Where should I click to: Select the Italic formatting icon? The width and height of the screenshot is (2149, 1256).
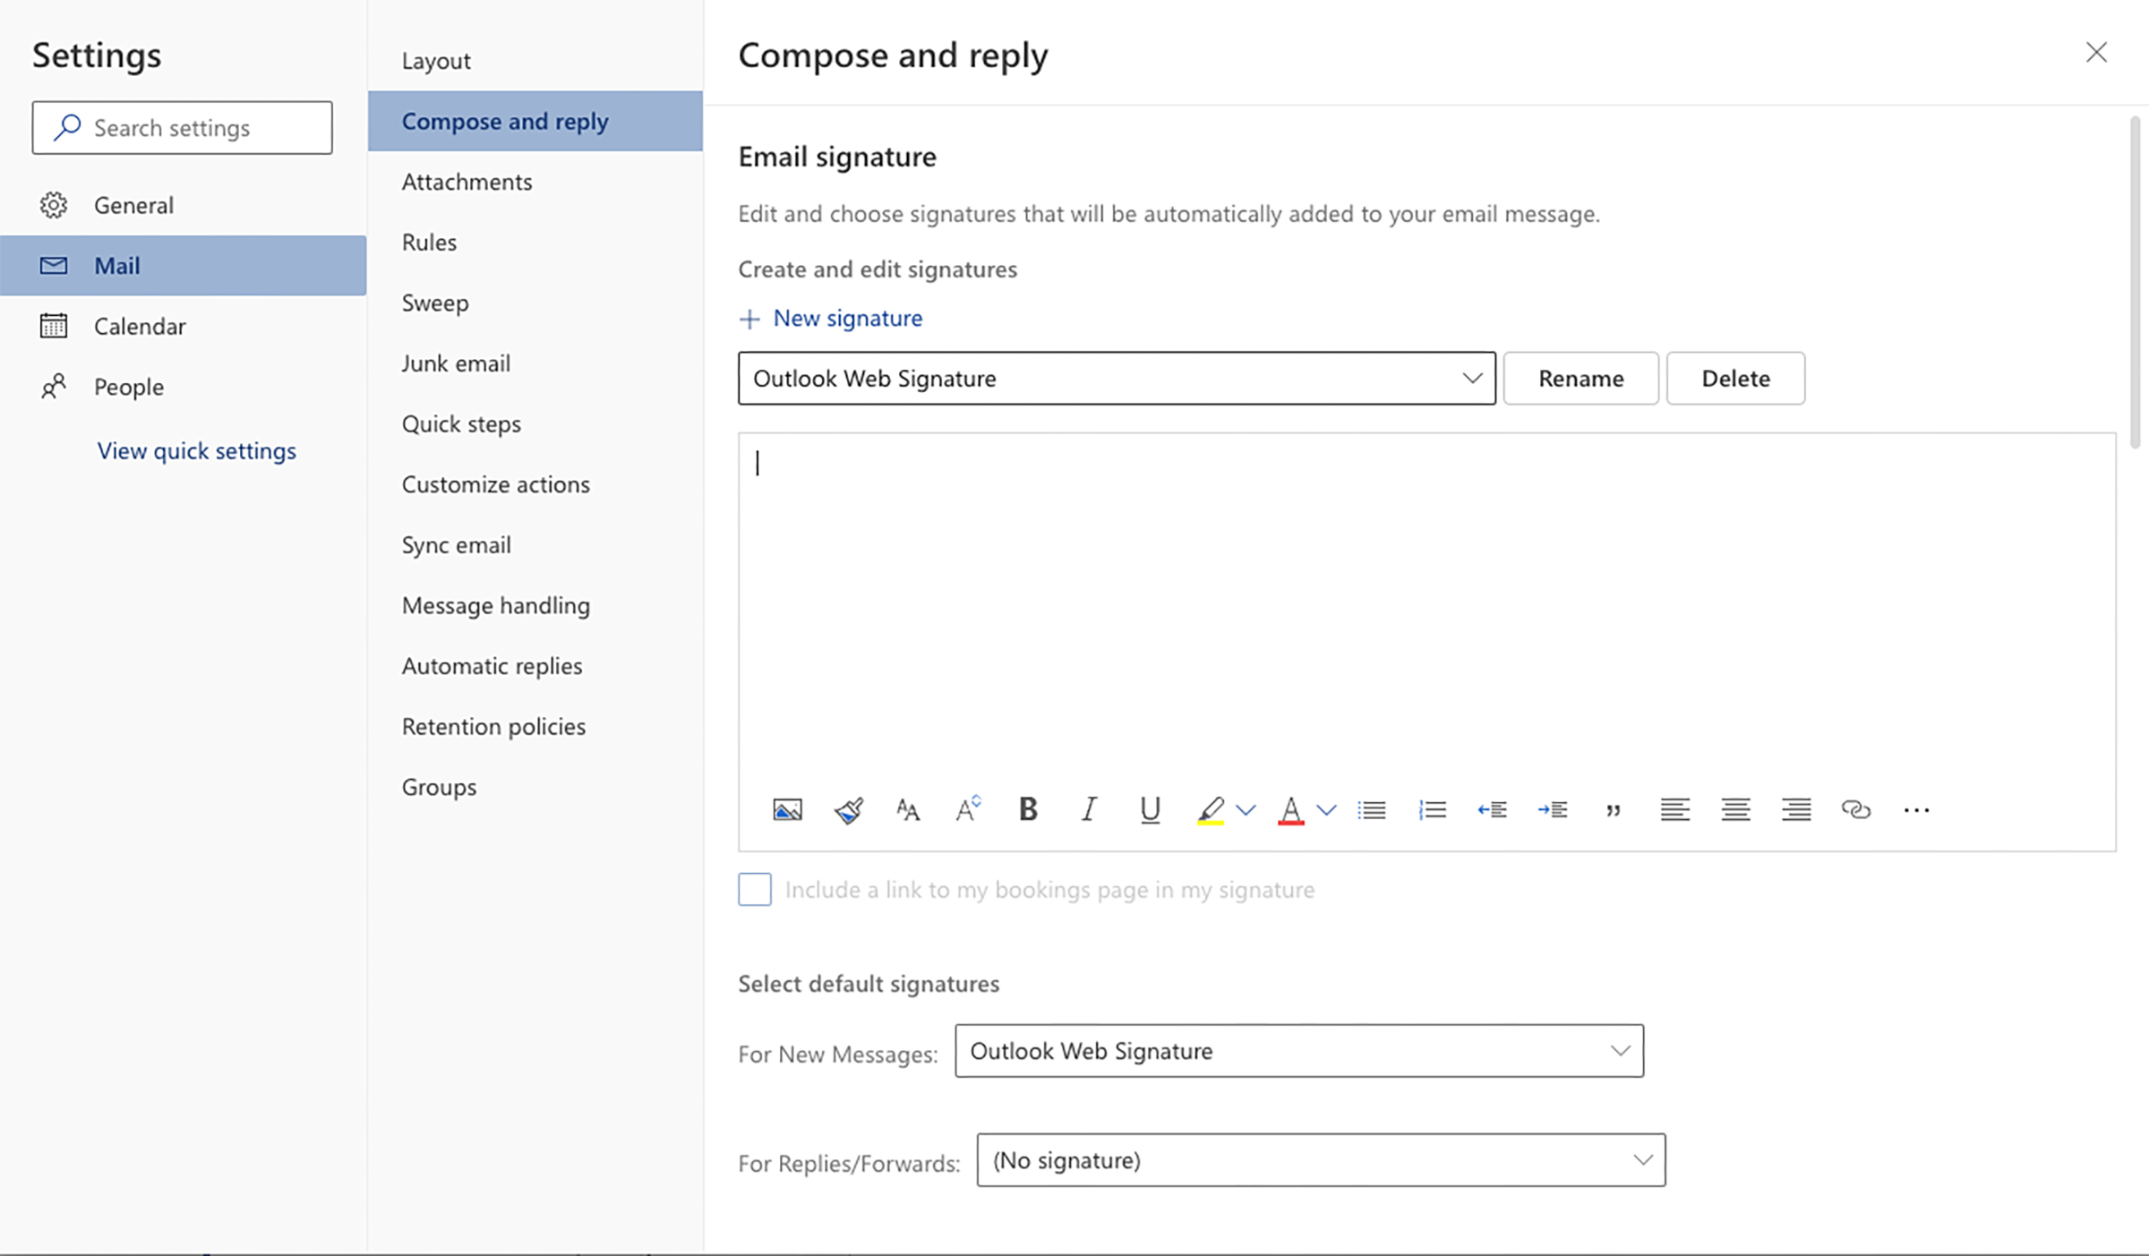pos(1087,807)
